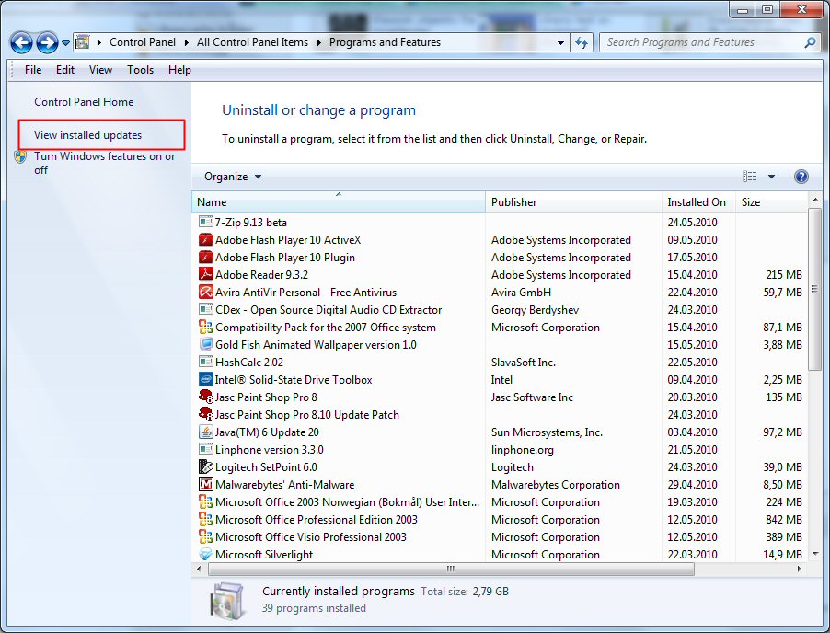Select Office Professional Edition 2003 icon

point(205,519)
